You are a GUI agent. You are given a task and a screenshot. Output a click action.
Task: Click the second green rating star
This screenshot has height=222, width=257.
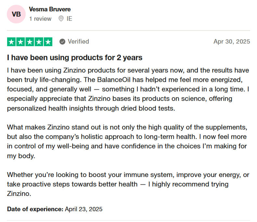coord(20,42)
